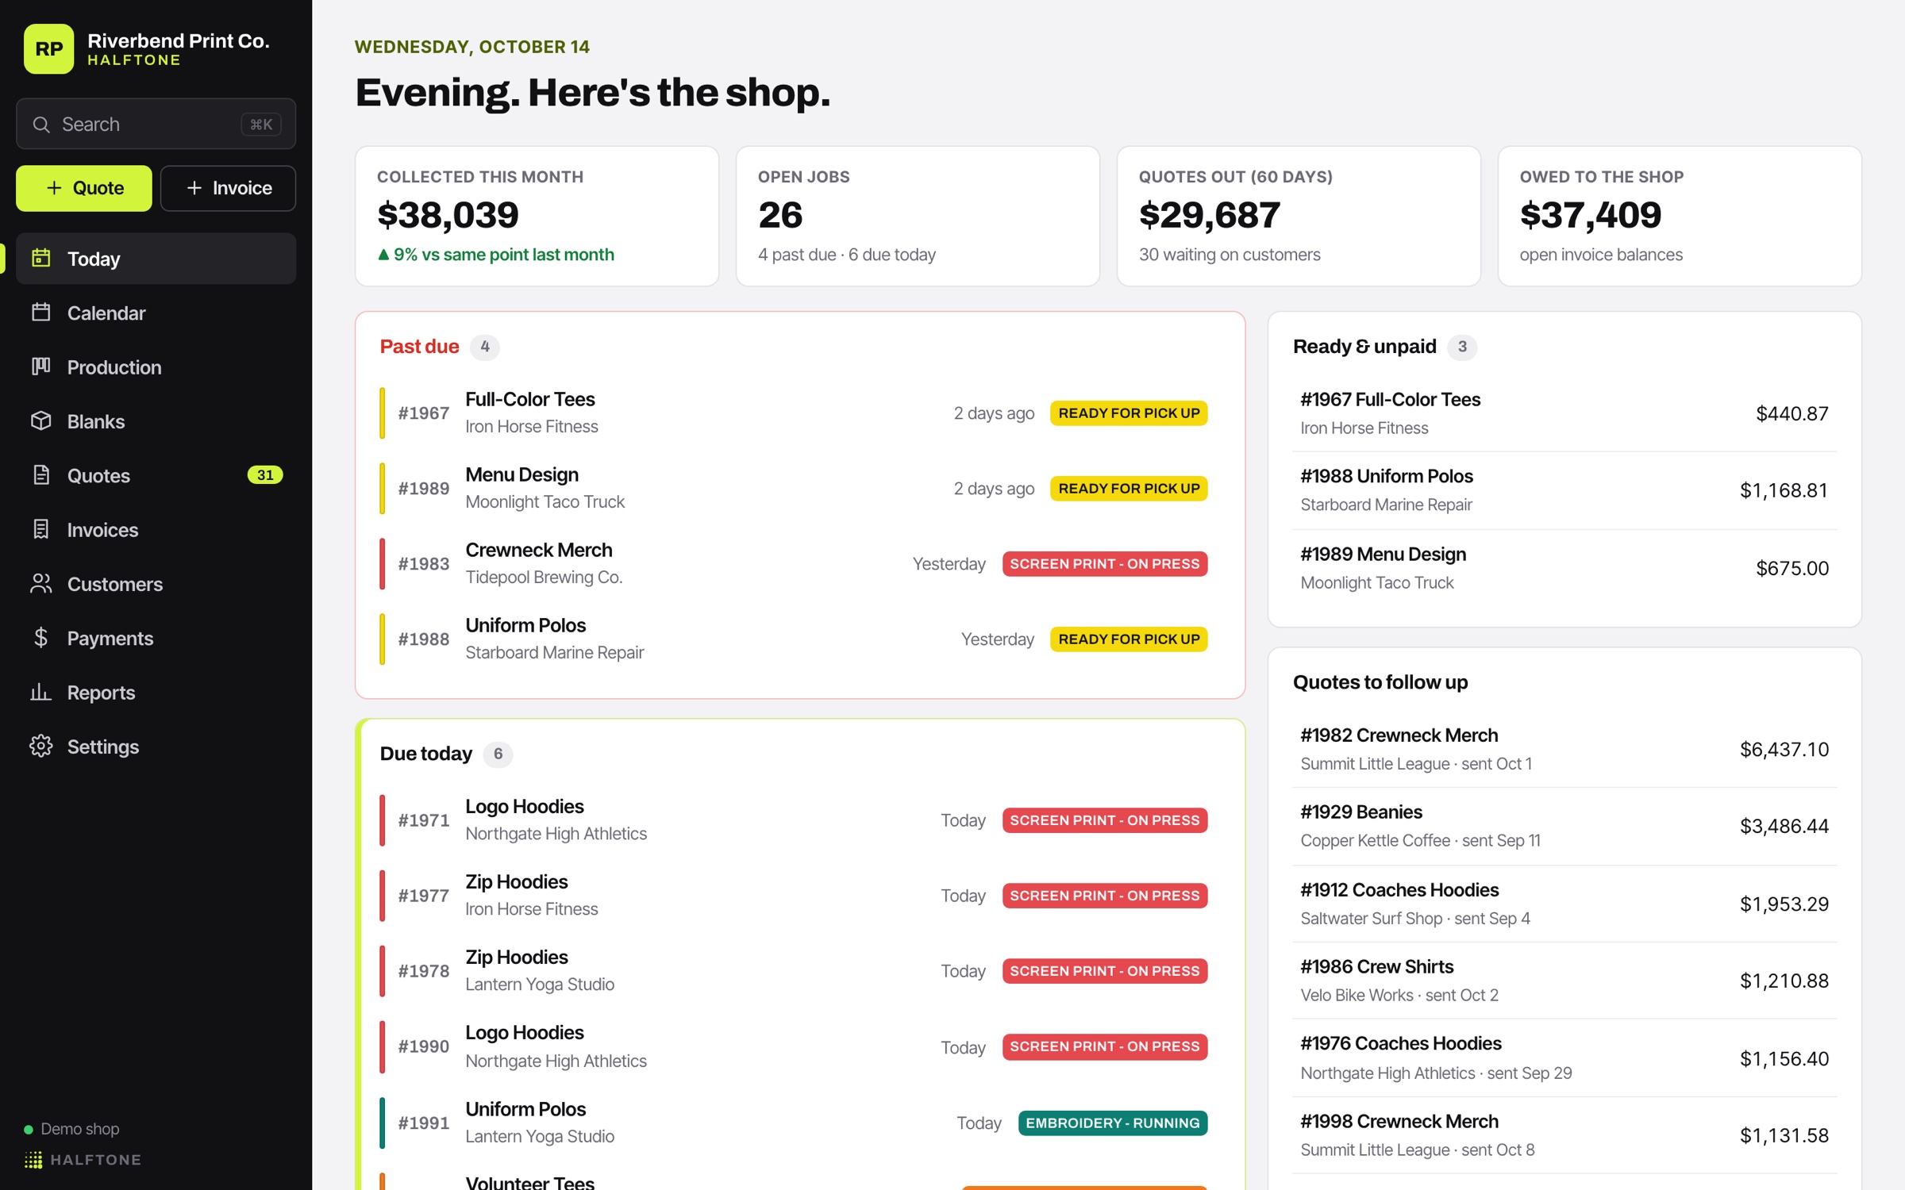This screenshot has width=1905, height=1190.
Task: Open the Quotes 31 count badge
Action: (x=265, y=475)
